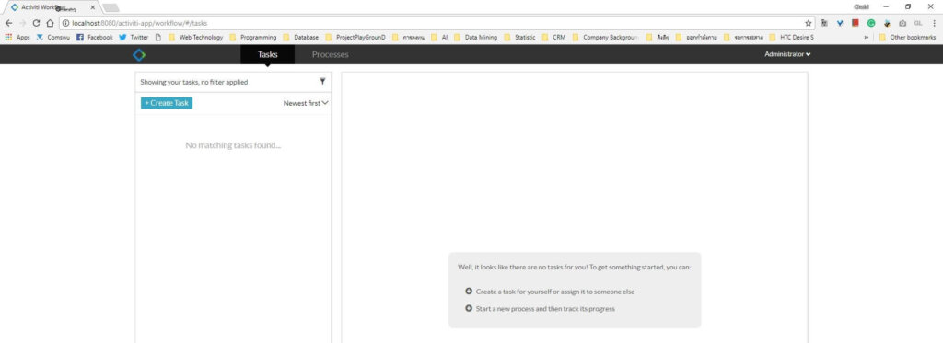Open the Statistic bookmark folder

519,38
